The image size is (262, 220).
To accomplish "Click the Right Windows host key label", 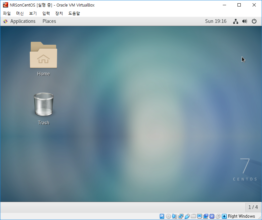I will point(241,216).
